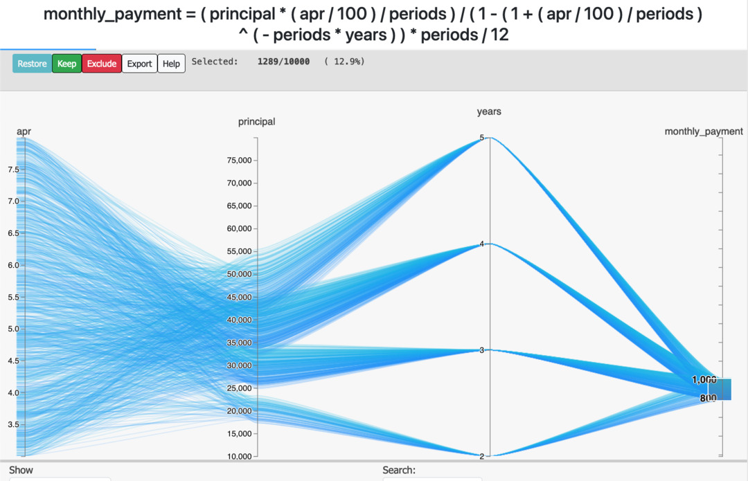748x481 pixels.
Task: Click the 75,000 tick on principal axis
Action: 240,160
